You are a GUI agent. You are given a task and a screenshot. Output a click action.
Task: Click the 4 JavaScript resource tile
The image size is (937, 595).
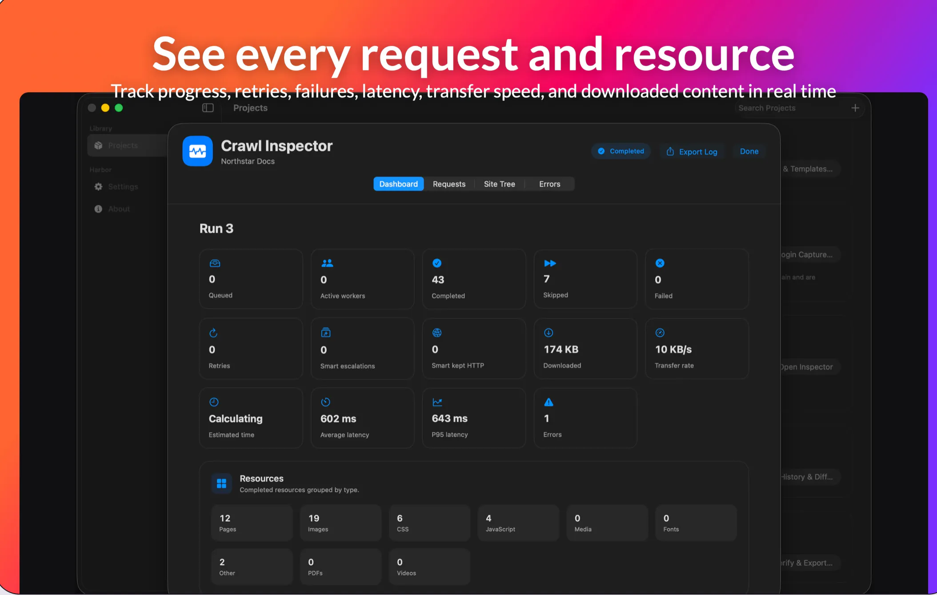click(518, 523)
